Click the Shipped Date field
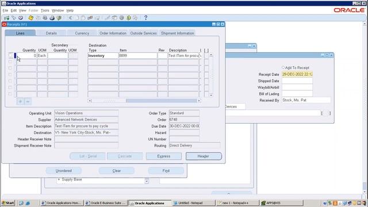Screen dimensions: 368x207 point(297,80)
